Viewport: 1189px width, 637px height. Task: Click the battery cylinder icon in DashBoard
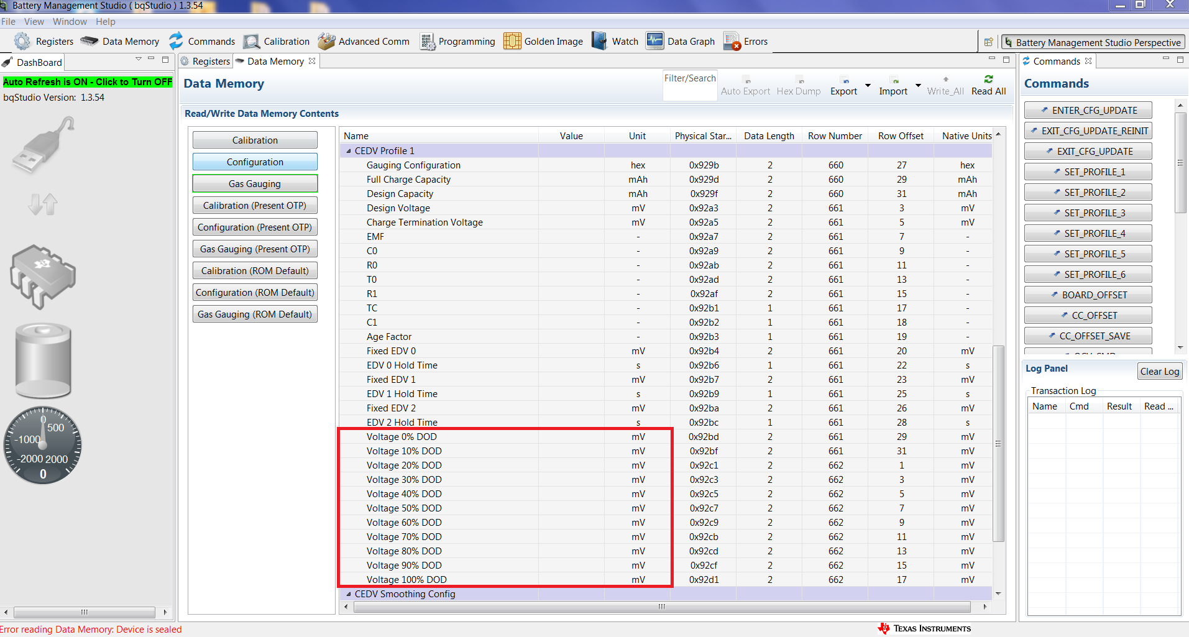click(x=43, y=360)
